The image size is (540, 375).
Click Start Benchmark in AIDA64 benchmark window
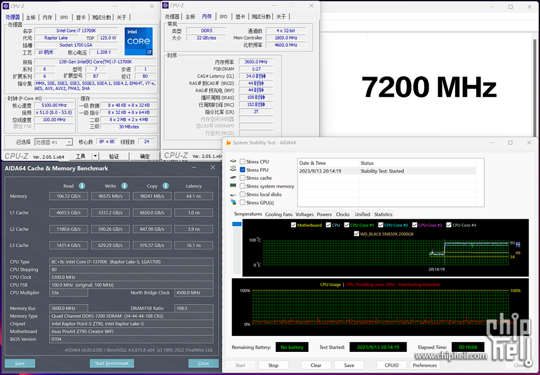112,363
